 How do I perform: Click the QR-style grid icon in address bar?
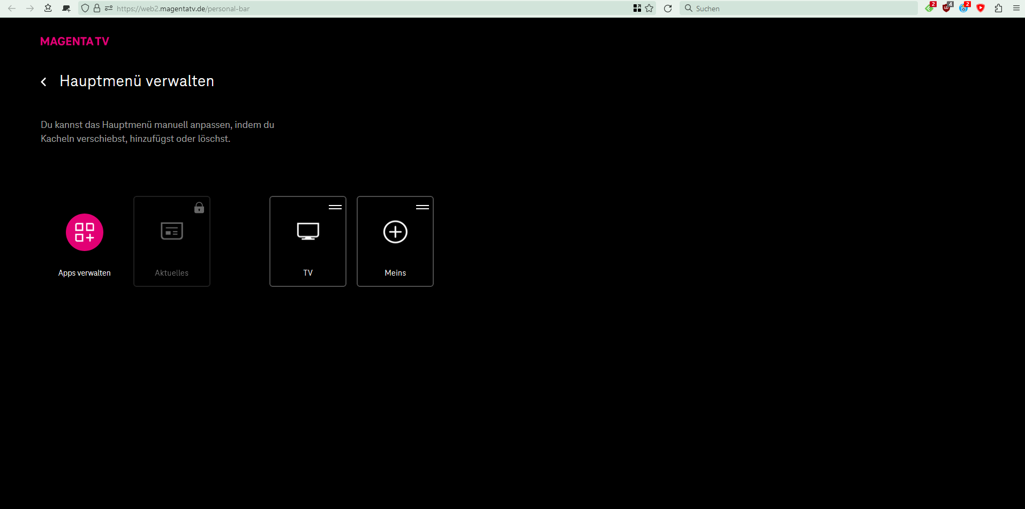point(637,9)
